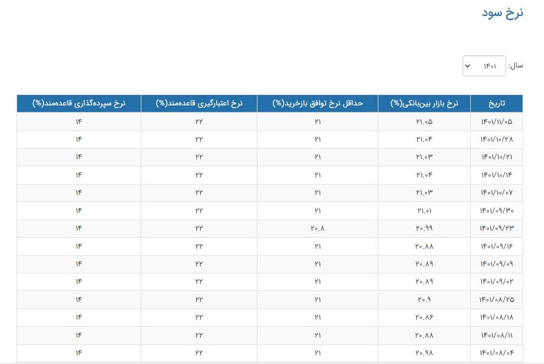Screen dimensions: 544x364
Task: Click the نرخ بازار بین‌بانکی(%) column header
Action: coord(424,103)
